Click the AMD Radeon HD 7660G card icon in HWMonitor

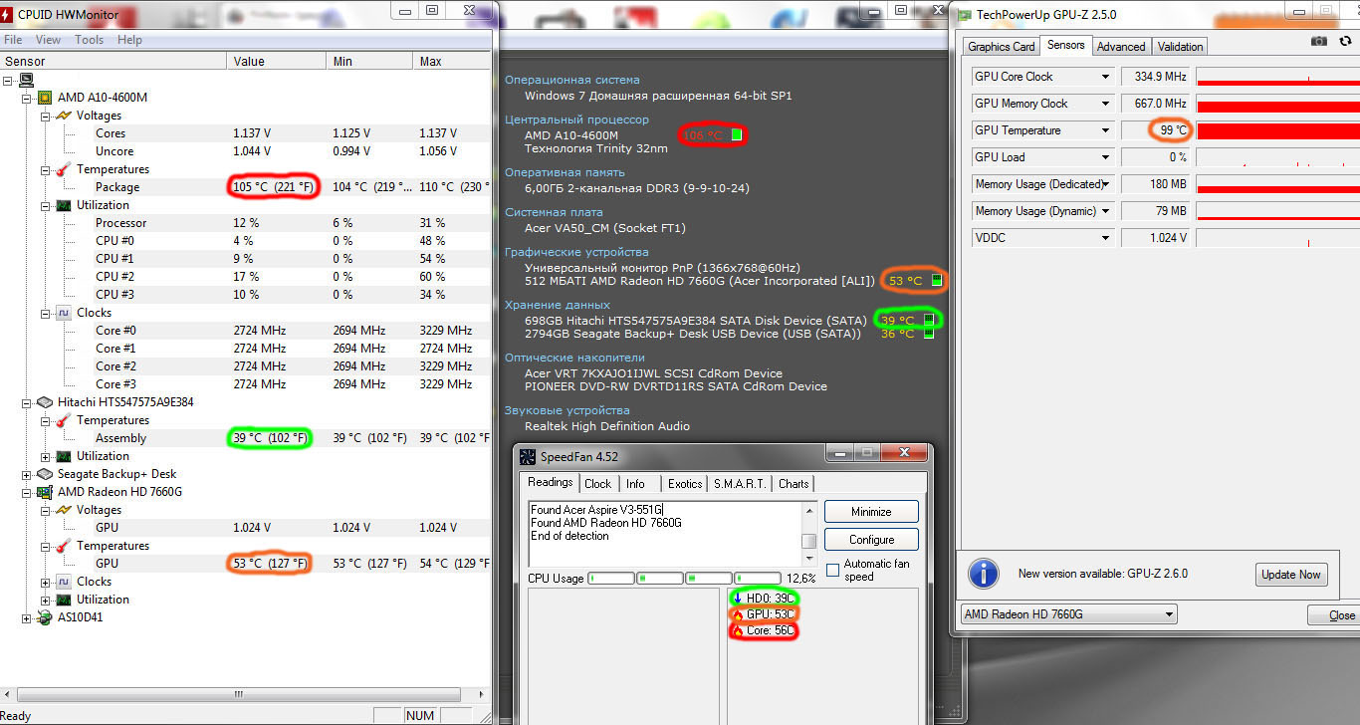pos(45,492)
